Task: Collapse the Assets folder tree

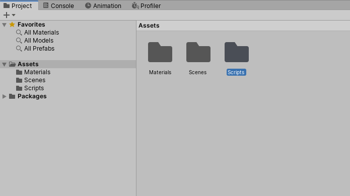Action: [4, 65]
